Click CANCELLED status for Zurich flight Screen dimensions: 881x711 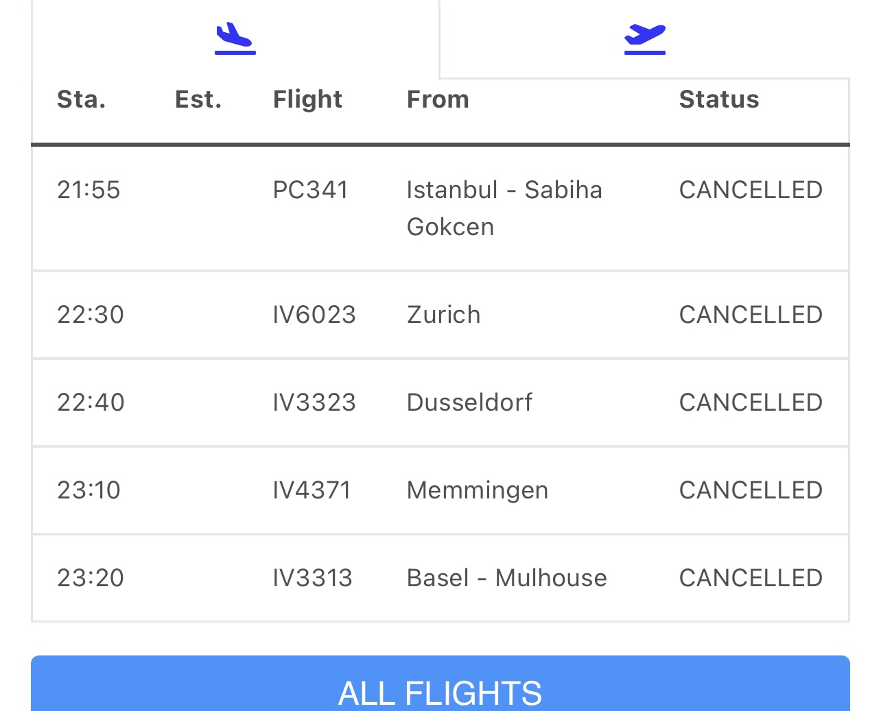[x=751, y=315]
